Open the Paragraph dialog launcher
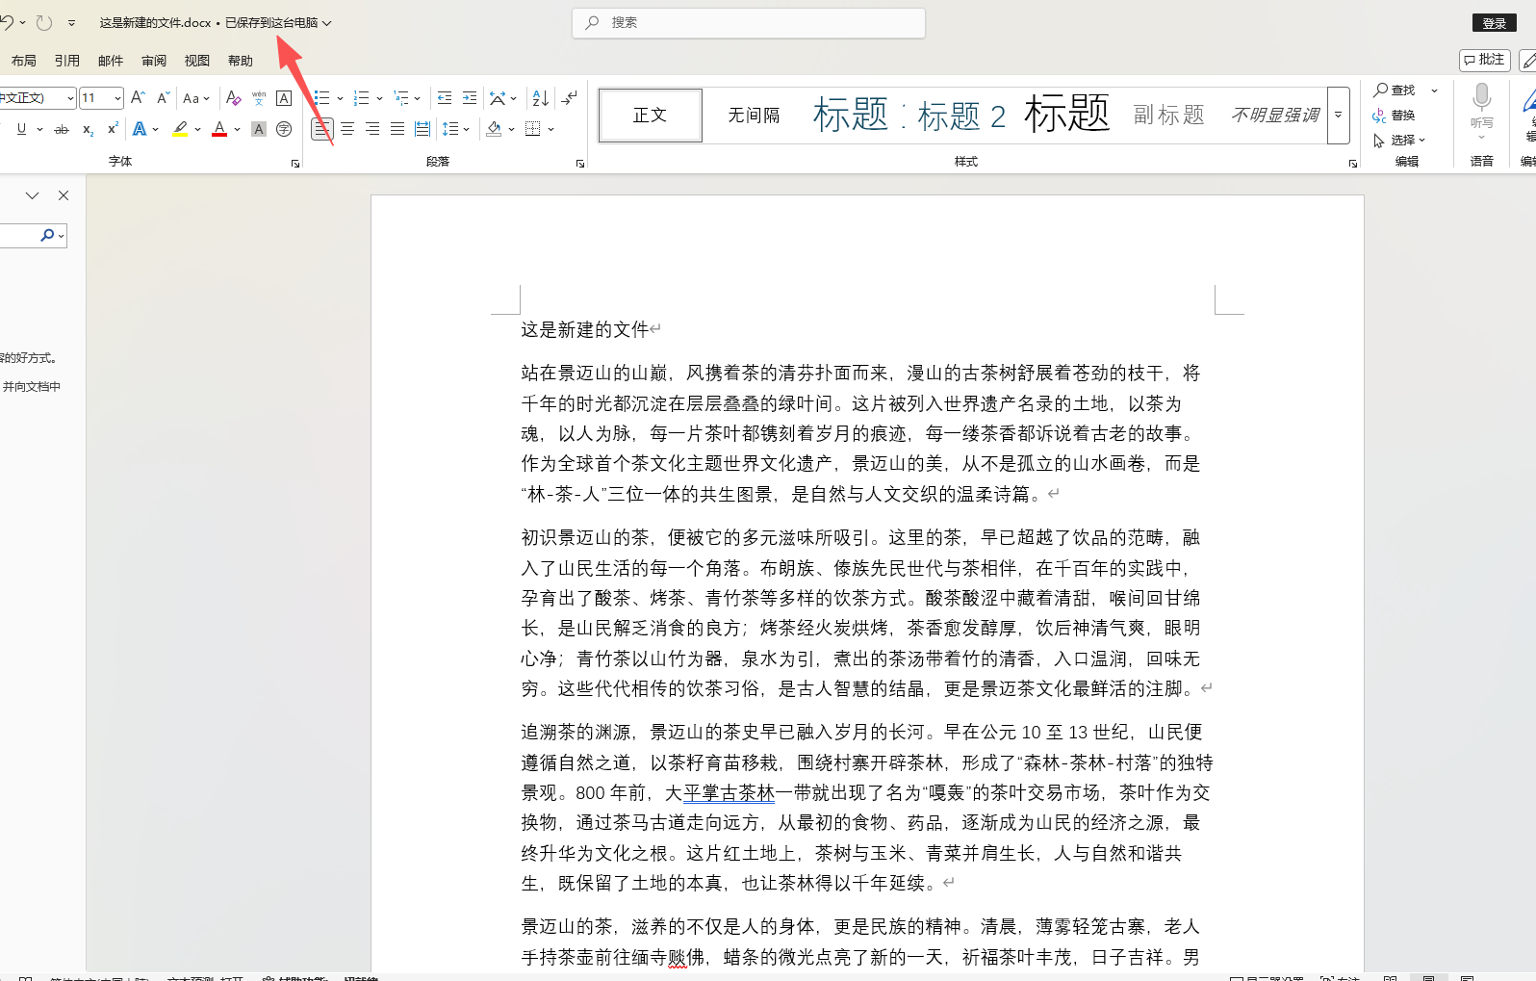The height and width of the screenshot is (981, 1536). pos(580,164)
